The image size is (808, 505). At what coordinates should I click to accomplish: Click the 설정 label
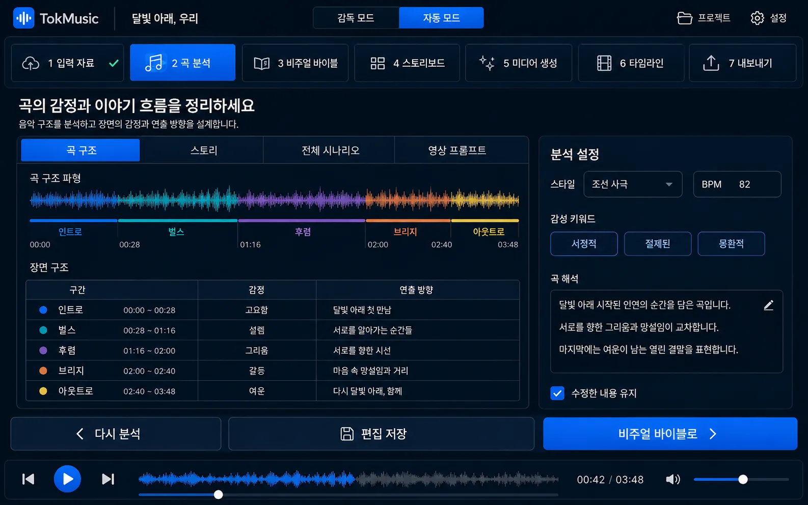[778, 18]
